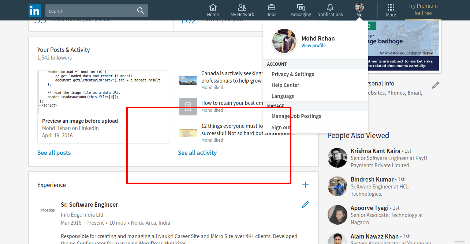The width and height of the screenshot is (470, 244).
Task: Click View profile link
Action: 313,46
